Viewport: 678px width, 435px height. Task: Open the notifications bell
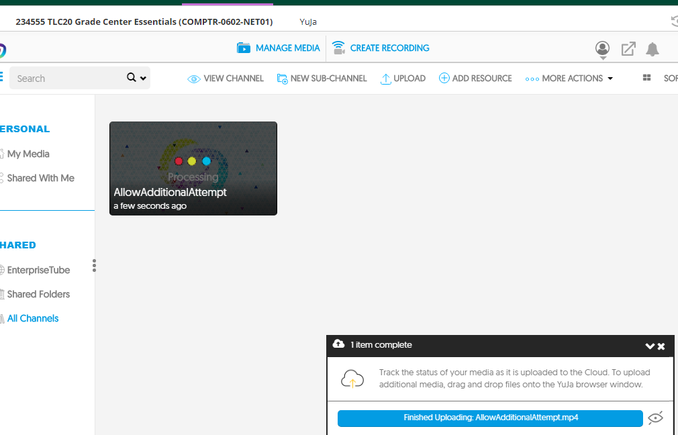(652, 49)
